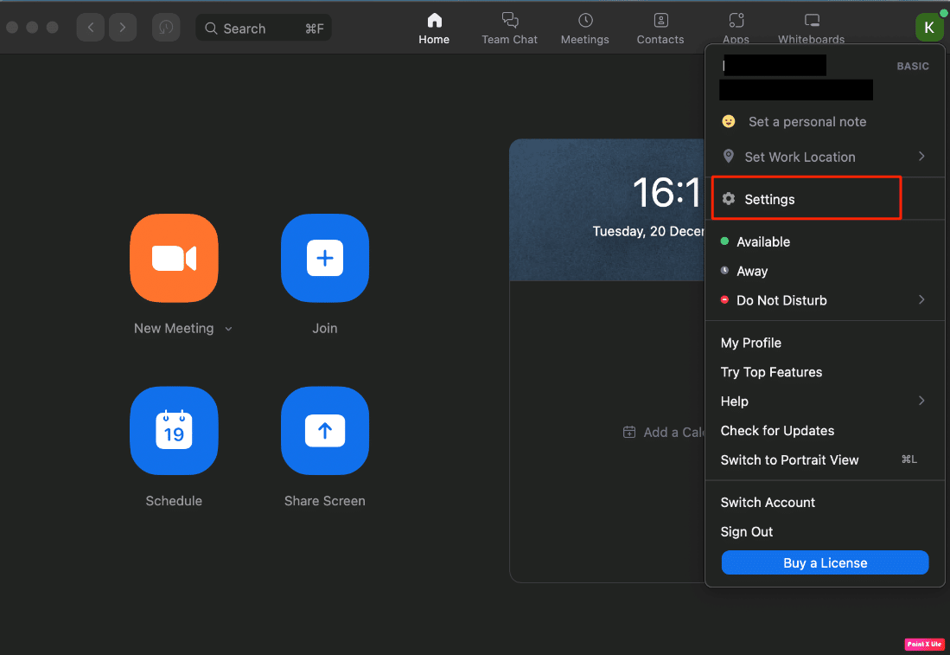Go to the Home tab
950x655 pixels.
(434, 29)
